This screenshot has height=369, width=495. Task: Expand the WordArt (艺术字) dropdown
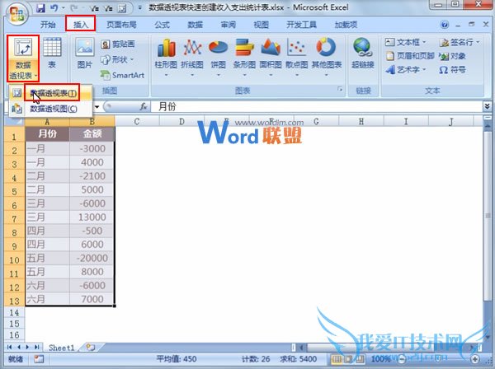click(424, 69)
